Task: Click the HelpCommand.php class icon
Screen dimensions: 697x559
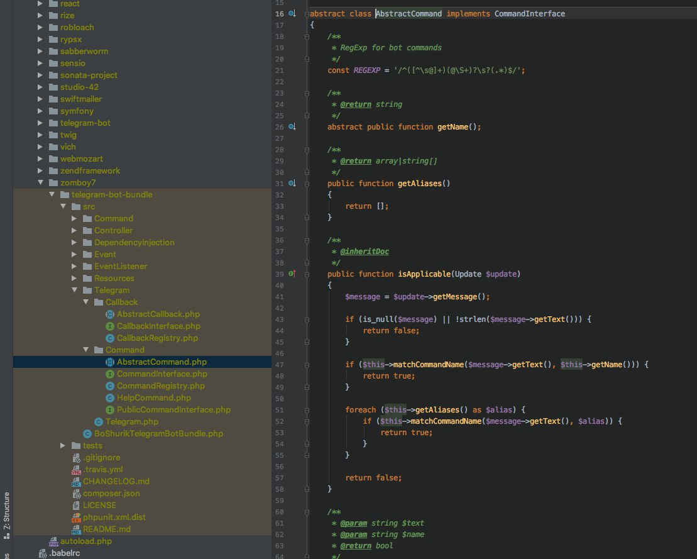Action: point(110,398)
